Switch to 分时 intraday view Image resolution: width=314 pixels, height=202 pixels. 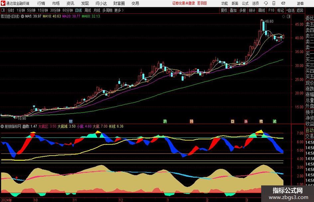pyautogui.click(x=11, y=10)
